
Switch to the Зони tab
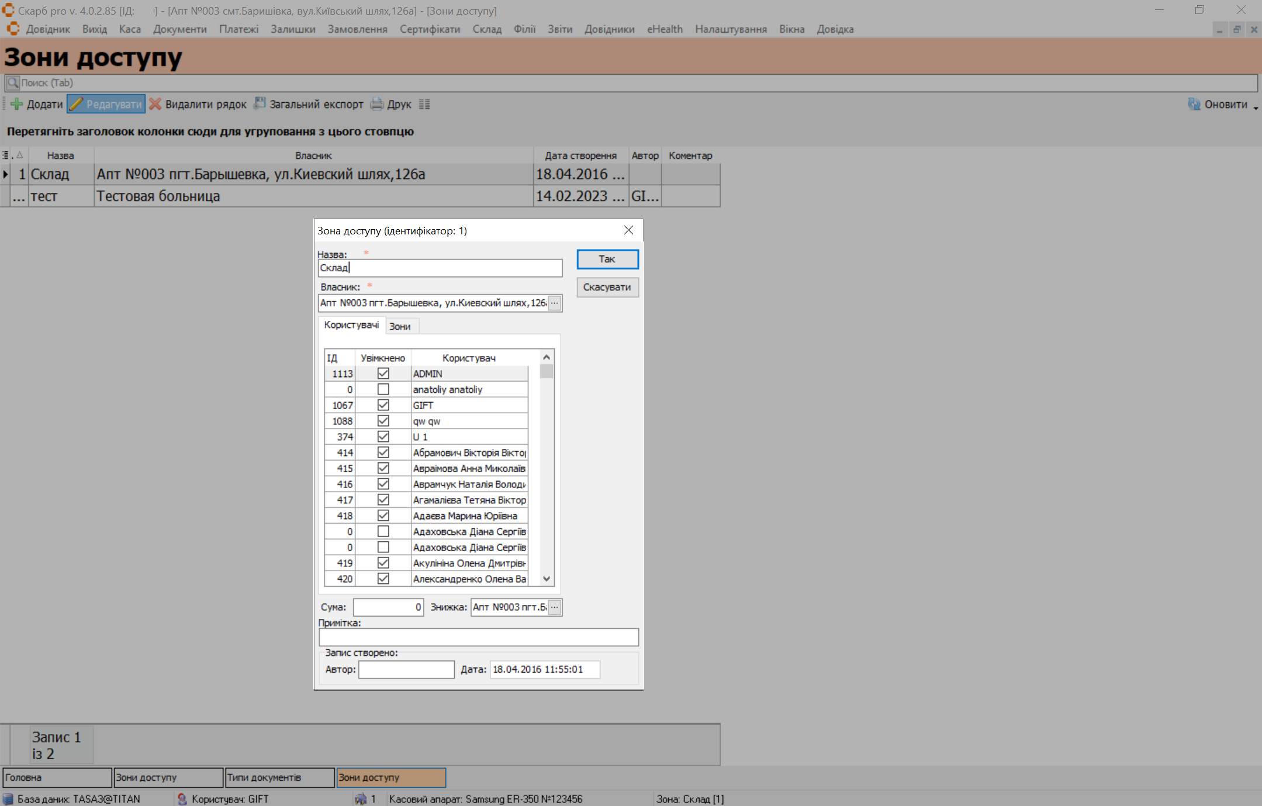click(400, 326)
